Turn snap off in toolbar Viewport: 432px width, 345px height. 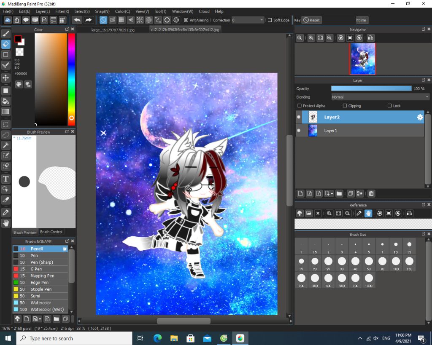pyautogui.click(x=103, y=20)
